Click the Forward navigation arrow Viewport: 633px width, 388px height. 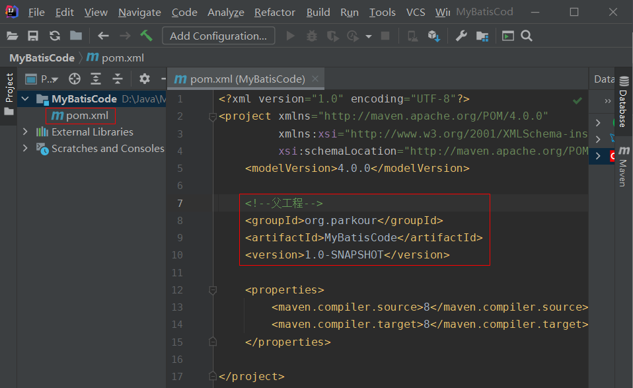point(125,36)
